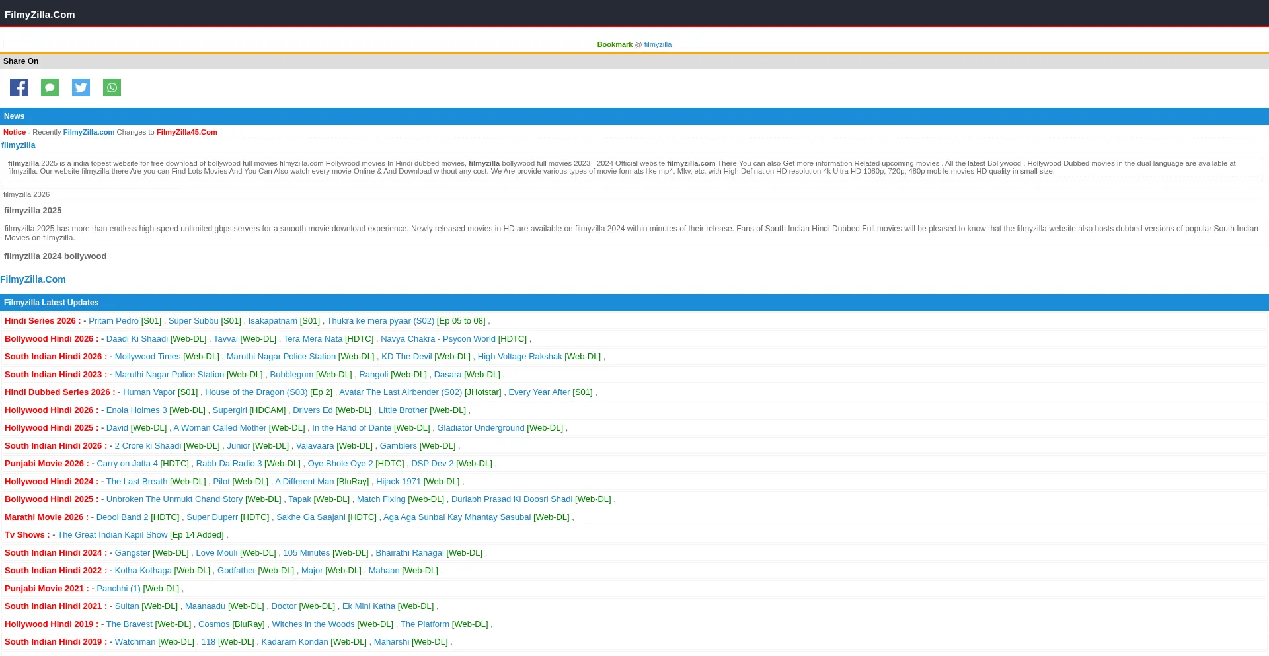Open Oye Bhole Oye 2 link
Image resolution: width=1269 pixels, height=656 pixels.
[340, 464]
